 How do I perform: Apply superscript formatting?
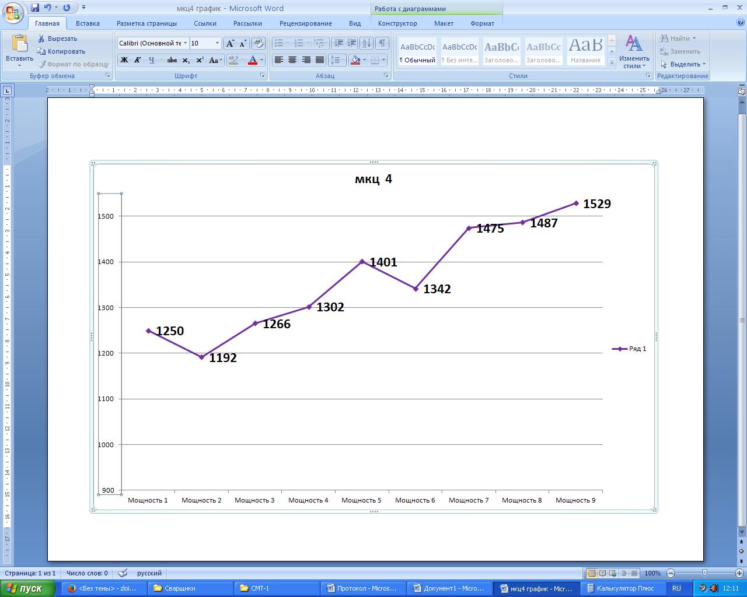coord(200,60)
